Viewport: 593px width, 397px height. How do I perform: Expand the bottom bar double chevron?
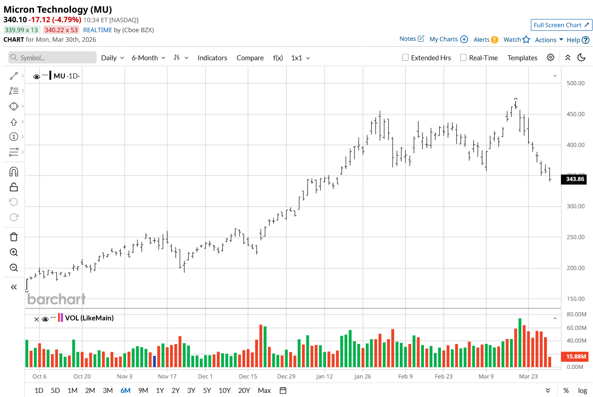[x=548, y=391]
